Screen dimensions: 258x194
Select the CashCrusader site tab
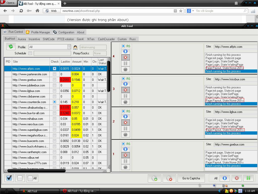point(106,39)
